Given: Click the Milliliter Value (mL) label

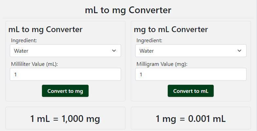Looking at the screenshot, I should 35,64.
